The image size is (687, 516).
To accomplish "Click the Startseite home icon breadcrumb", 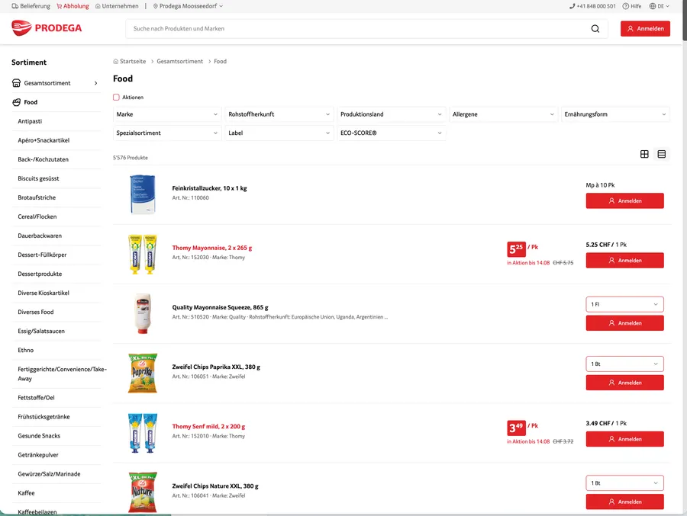I will click(116, 61).
